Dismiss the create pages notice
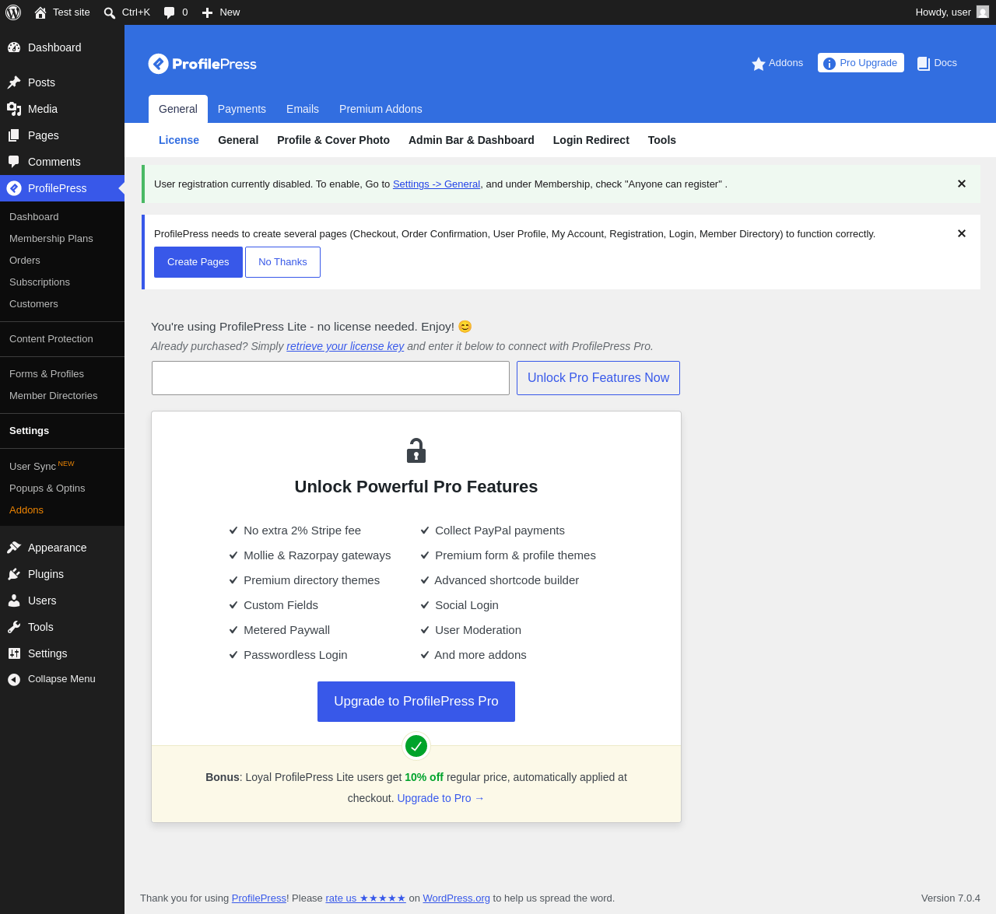996x914 pixels. tap(961, 233)
